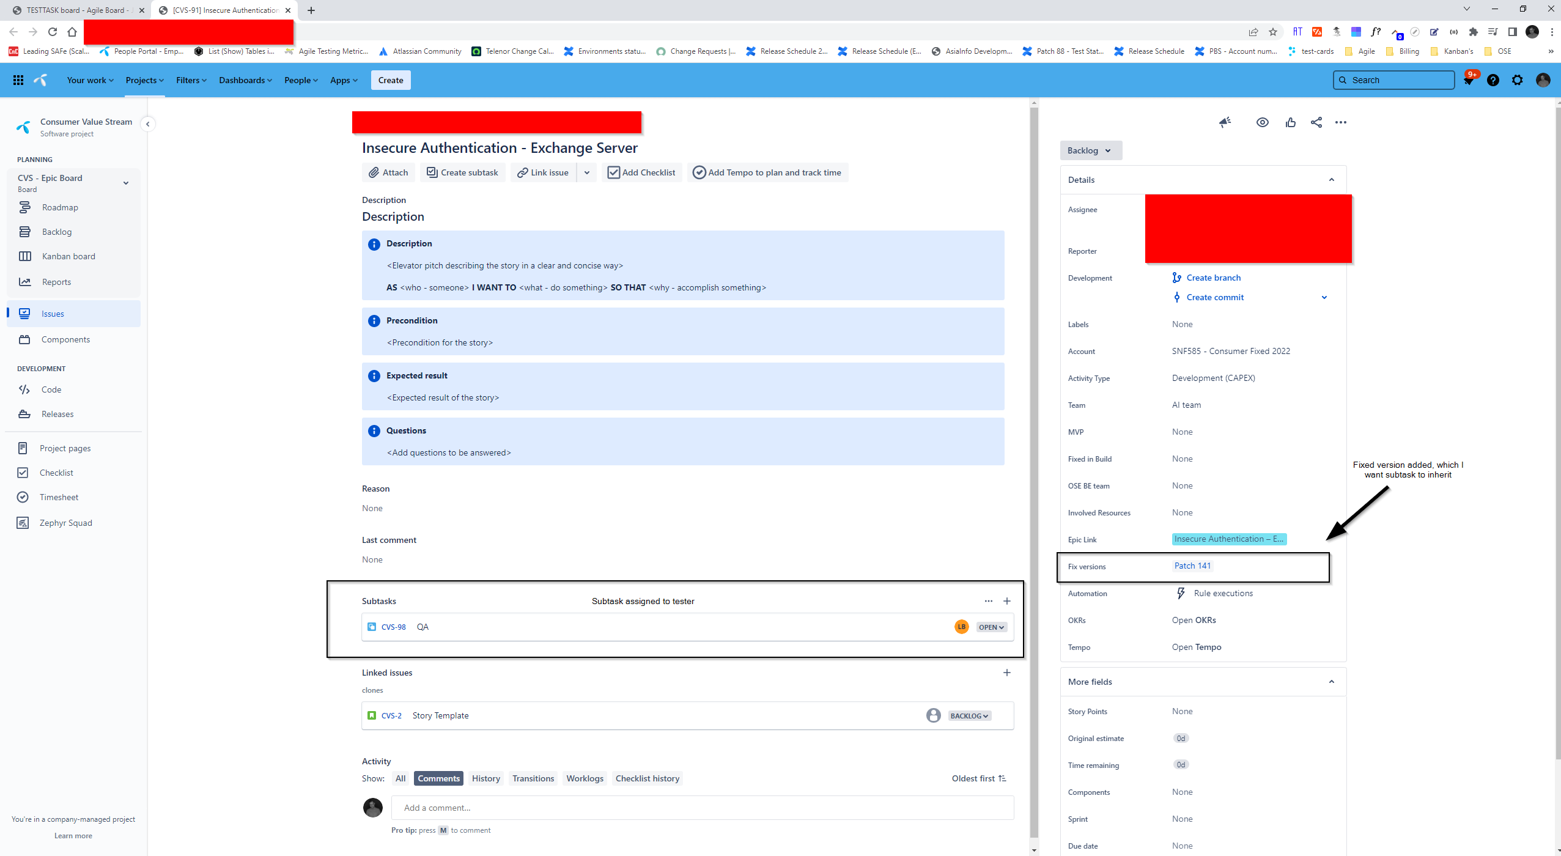Click the Create button

tap(391, 80)
